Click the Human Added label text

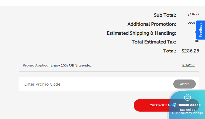189,105
